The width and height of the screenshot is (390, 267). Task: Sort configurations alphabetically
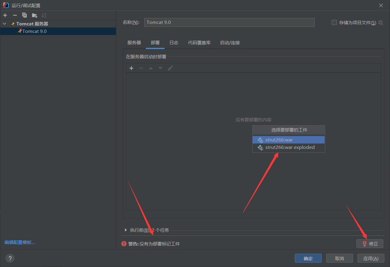[44, 15]
